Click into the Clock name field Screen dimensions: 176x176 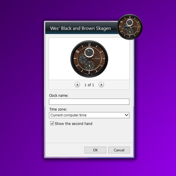click(x=89, y=101)
